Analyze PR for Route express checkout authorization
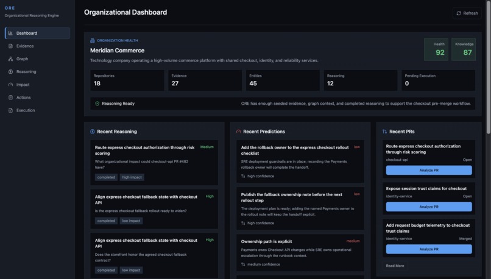This screenshot has width=491, height=279. (429, 171)
